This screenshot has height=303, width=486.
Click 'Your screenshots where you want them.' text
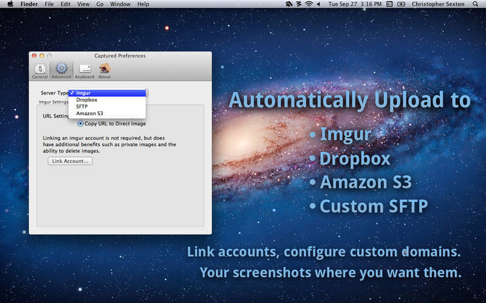pyautogui.click(x=330, y=273)
